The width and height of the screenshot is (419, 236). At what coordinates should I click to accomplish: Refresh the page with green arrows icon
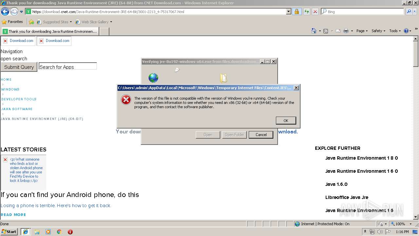click(x=306, y=12)
